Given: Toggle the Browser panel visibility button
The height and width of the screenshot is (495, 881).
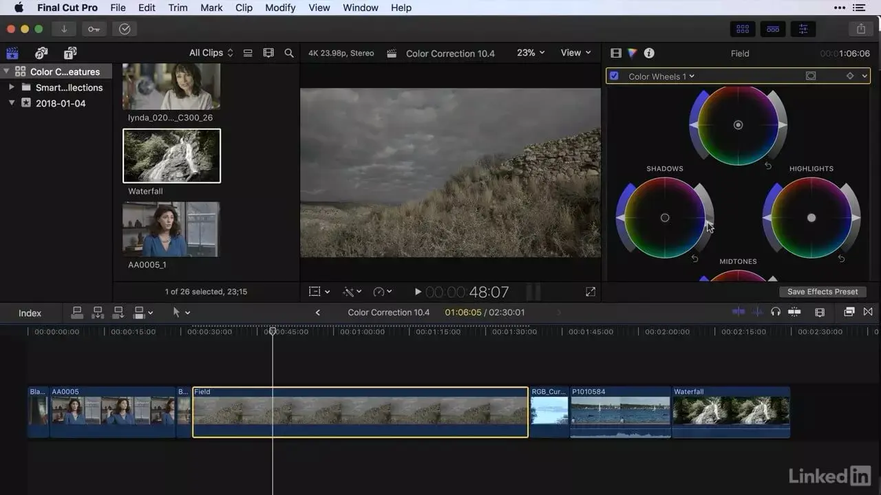Looking at the screenshot, I should pyautogui.click(x=743, y=29).
